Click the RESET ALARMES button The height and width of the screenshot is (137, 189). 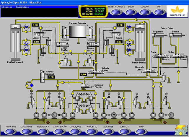click(x=116, y=12)
